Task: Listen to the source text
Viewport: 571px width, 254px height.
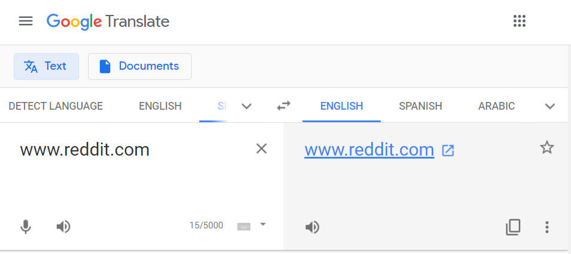Action: (x=63, y=227)
